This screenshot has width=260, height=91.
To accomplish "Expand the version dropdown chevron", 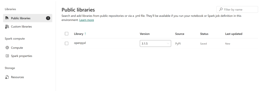I will click(168, 43).
